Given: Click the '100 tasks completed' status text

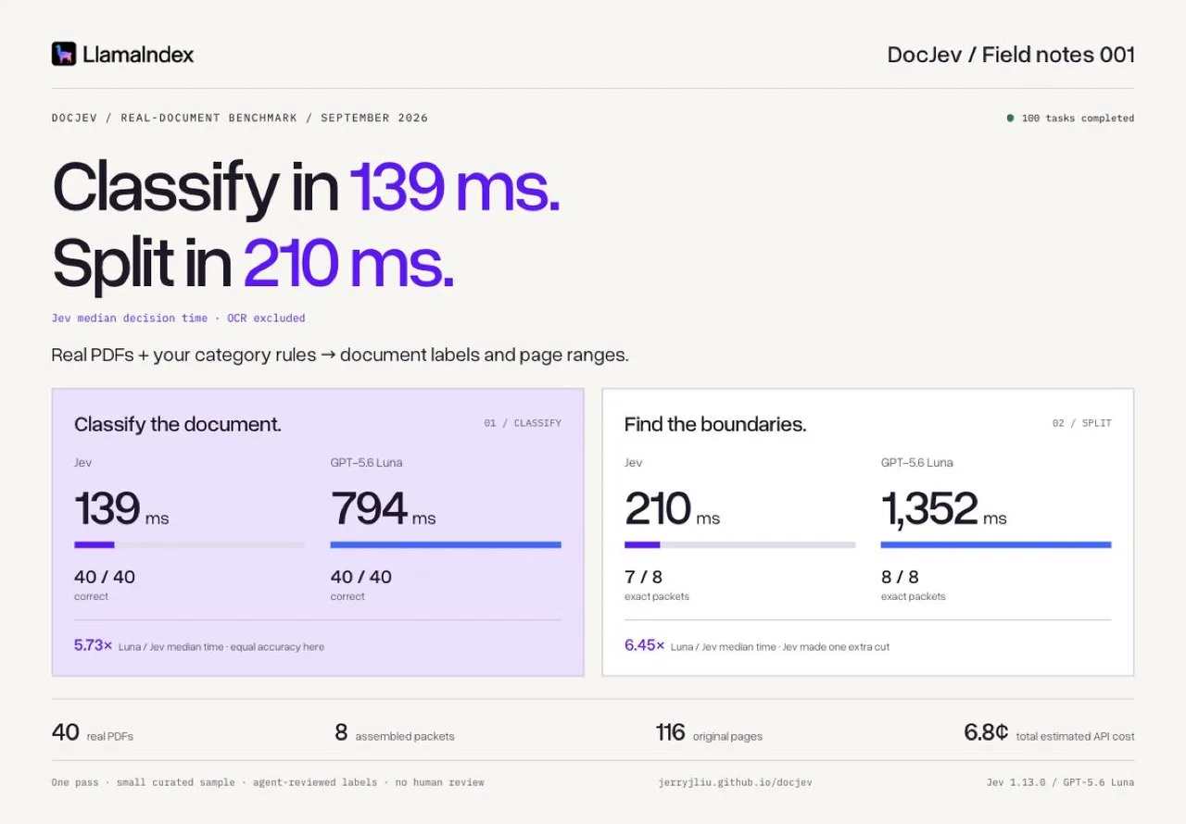Looking at the screenshot, I should tap(1078, 119).
